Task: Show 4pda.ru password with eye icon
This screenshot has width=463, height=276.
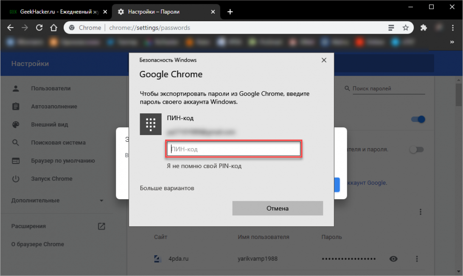Action: point(393,259)
